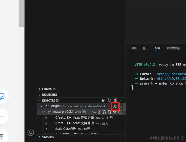Select the 终端 panel tab
The width and height of the screenshot is (186, 142).
coord(157,48)
